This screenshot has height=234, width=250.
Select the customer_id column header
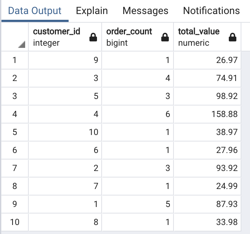[65, 37]
